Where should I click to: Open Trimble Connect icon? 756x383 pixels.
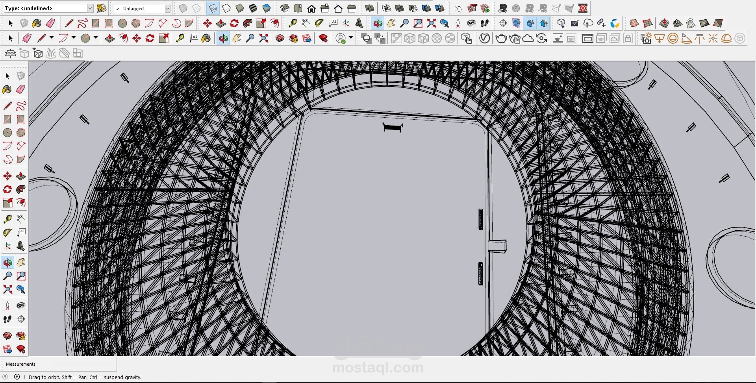(x=615, y=23)
